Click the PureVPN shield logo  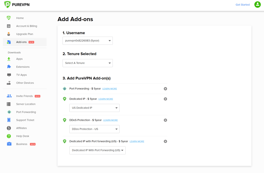(x=7, y=5)
